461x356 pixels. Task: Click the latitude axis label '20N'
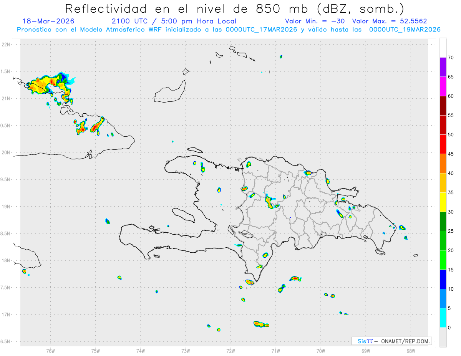point(6,152)
